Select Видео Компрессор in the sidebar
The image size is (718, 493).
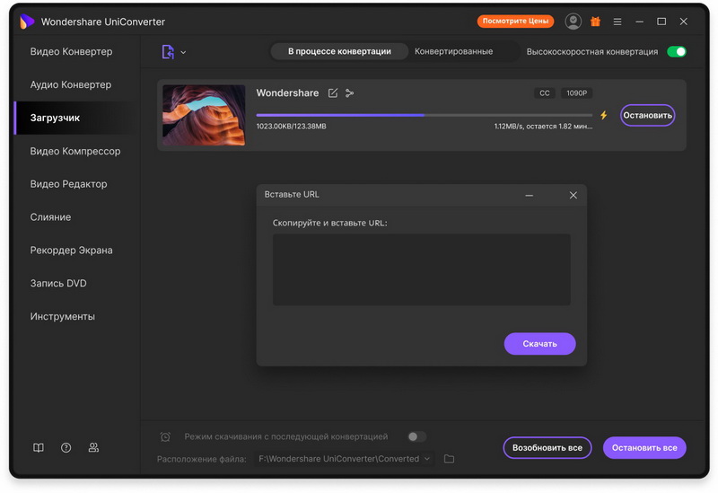pyautogui.click(x=75, y=151)
